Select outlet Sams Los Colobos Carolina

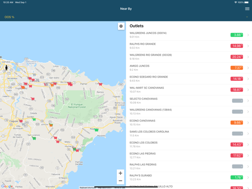(x=189, y=133)
